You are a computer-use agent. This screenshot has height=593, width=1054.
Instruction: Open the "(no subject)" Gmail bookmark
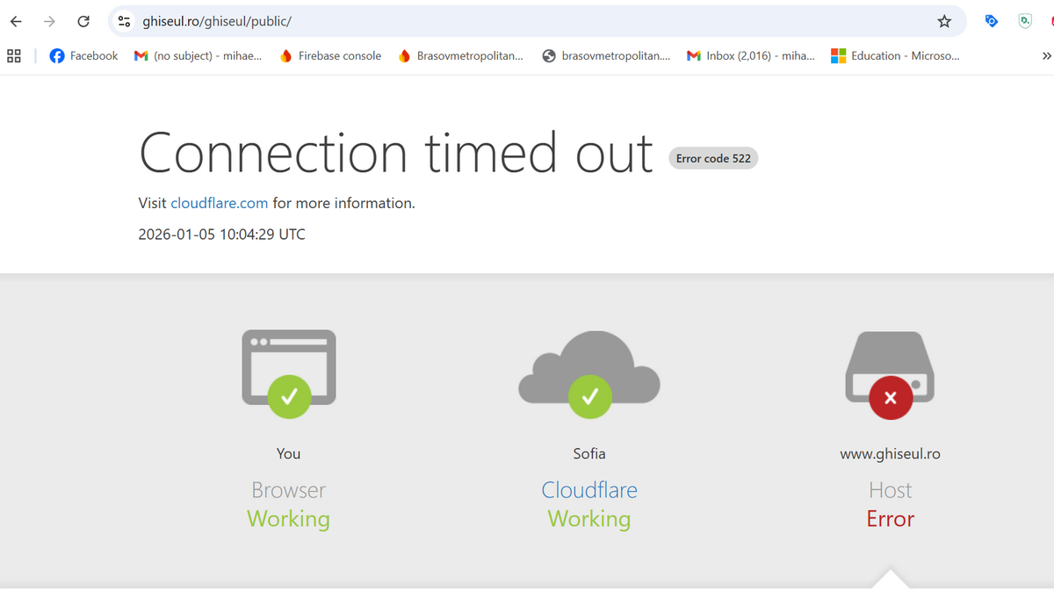tap(198, 55)
